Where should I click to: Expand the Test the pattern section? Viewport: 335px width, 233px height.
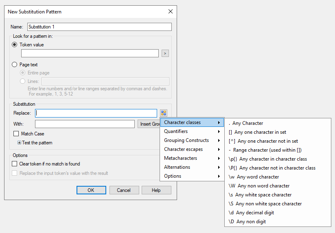(19, 143)
